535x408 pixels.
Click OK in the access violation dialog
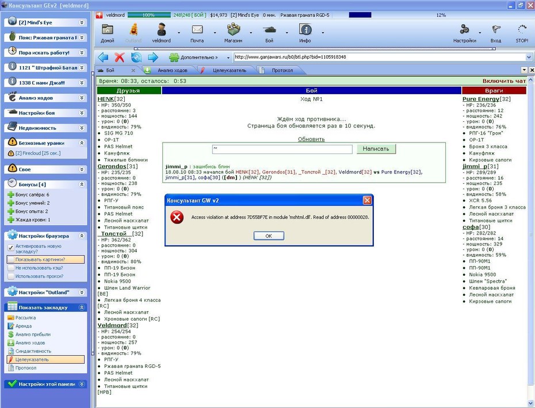click(269, 236)
